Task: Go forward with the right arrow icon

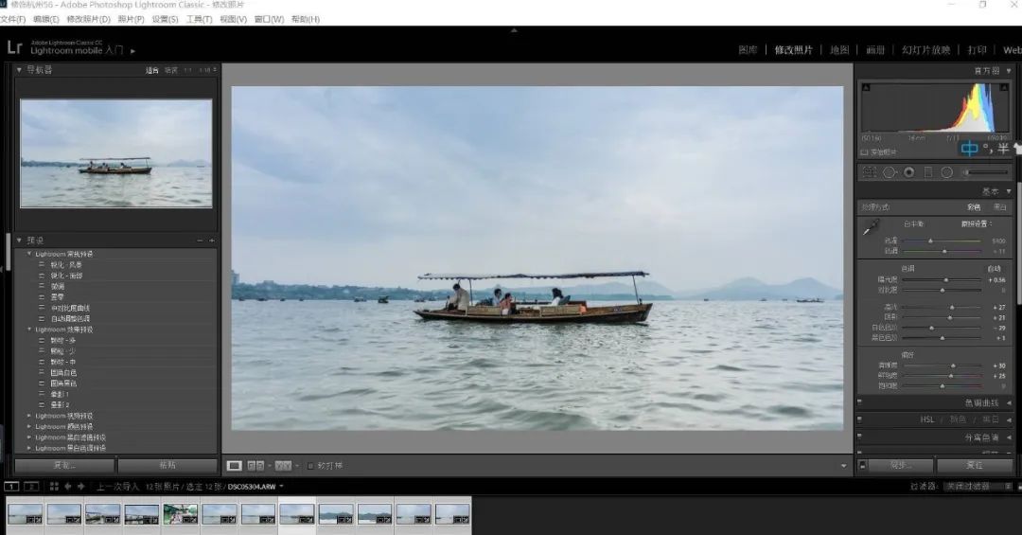Action: (81, 486)
